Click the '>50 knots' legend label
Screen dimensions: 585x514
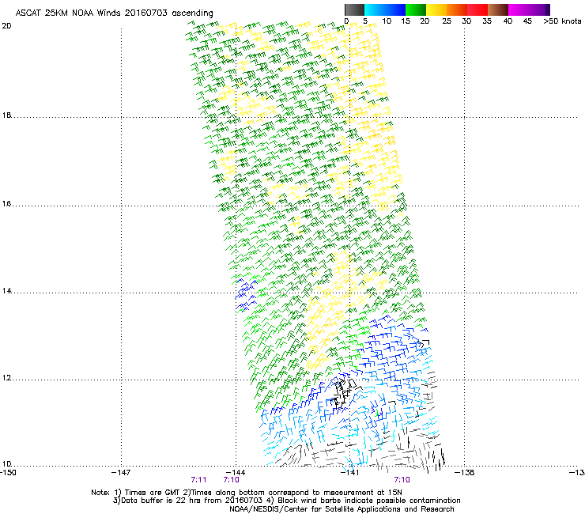pyautogui.click(x=562, y=21)
